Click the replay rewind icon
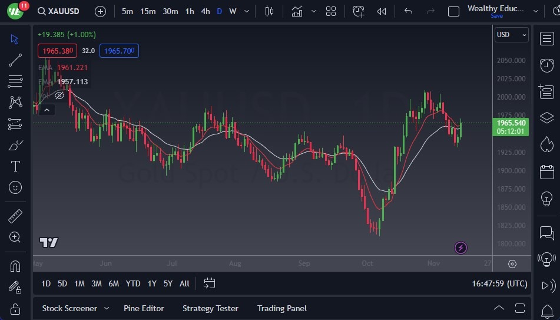Screen dimensions: 560x320 382,11
